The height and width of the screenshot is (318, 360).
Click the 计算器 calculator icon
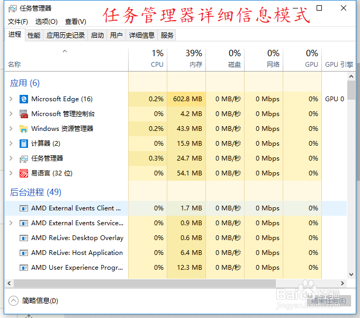(24, 144)
